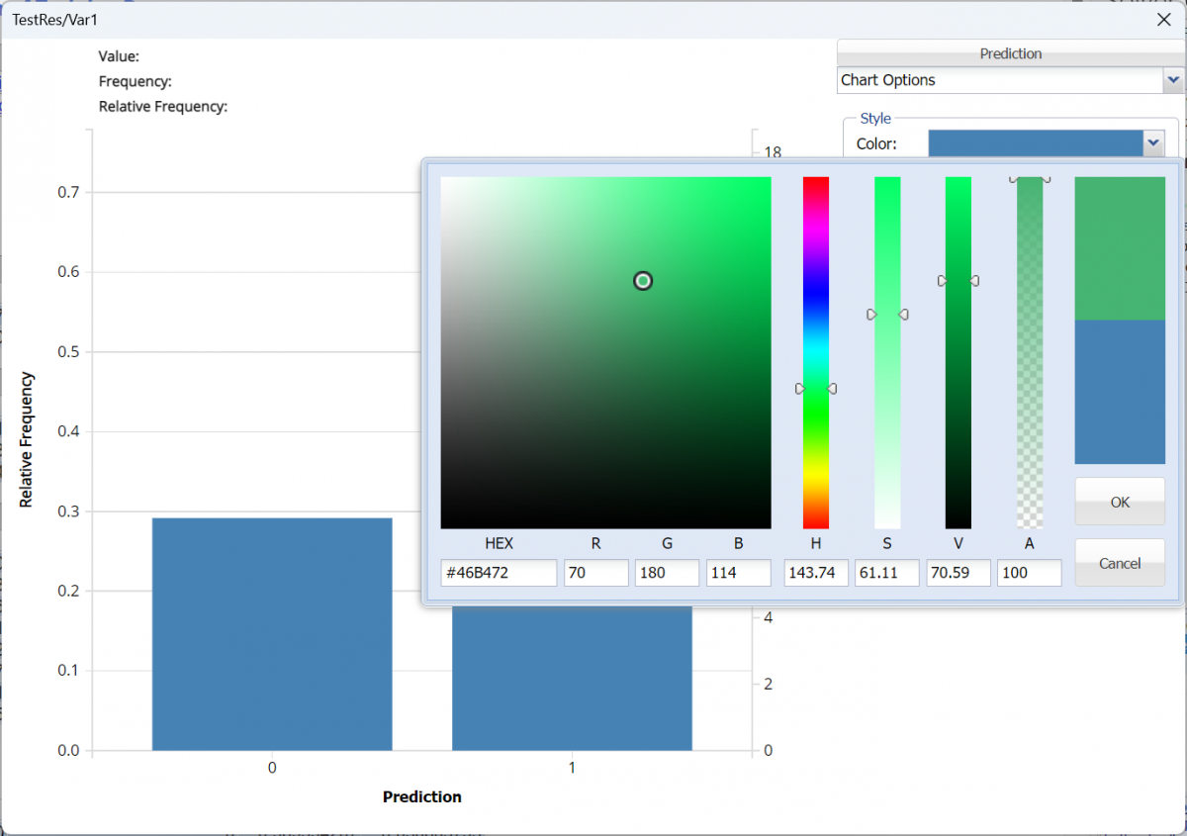Click the G green value field
Image resolution: width=1187 pixels, height=836 pixels.
pyautogui.click(x=667, y=573)
